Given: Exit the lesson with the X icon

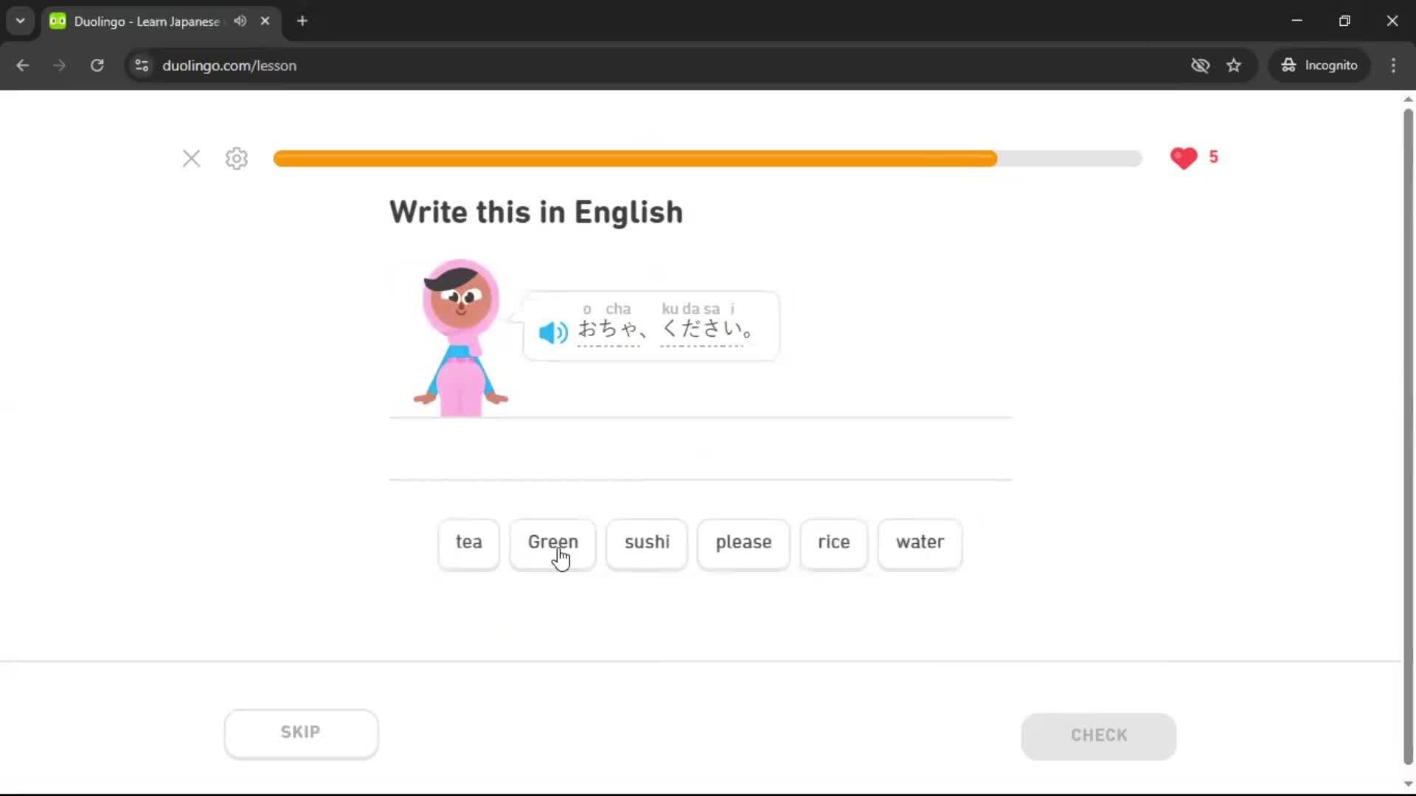Looking at the screenshot, I should click(x=191, y=158).
